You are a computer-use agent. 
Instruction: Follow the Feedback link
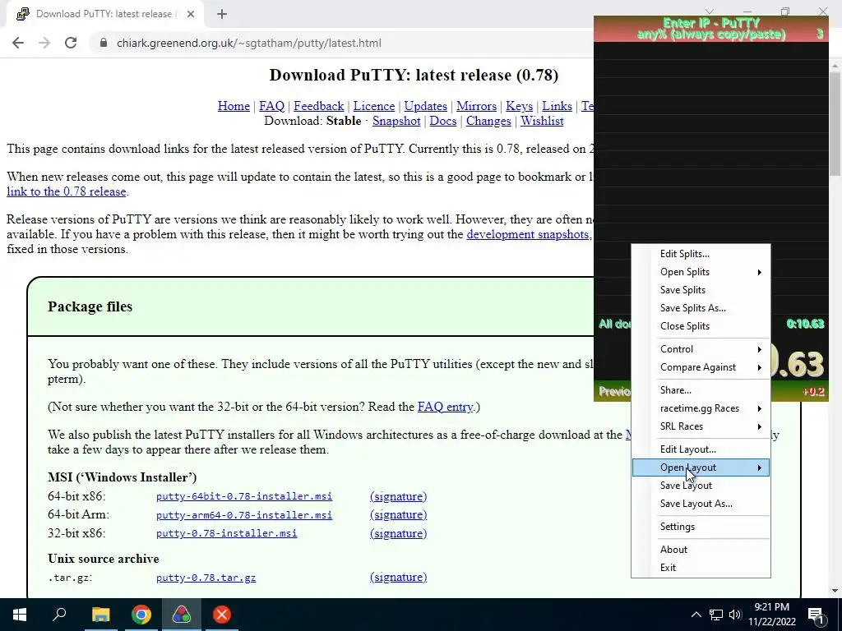tap(318, 106)
